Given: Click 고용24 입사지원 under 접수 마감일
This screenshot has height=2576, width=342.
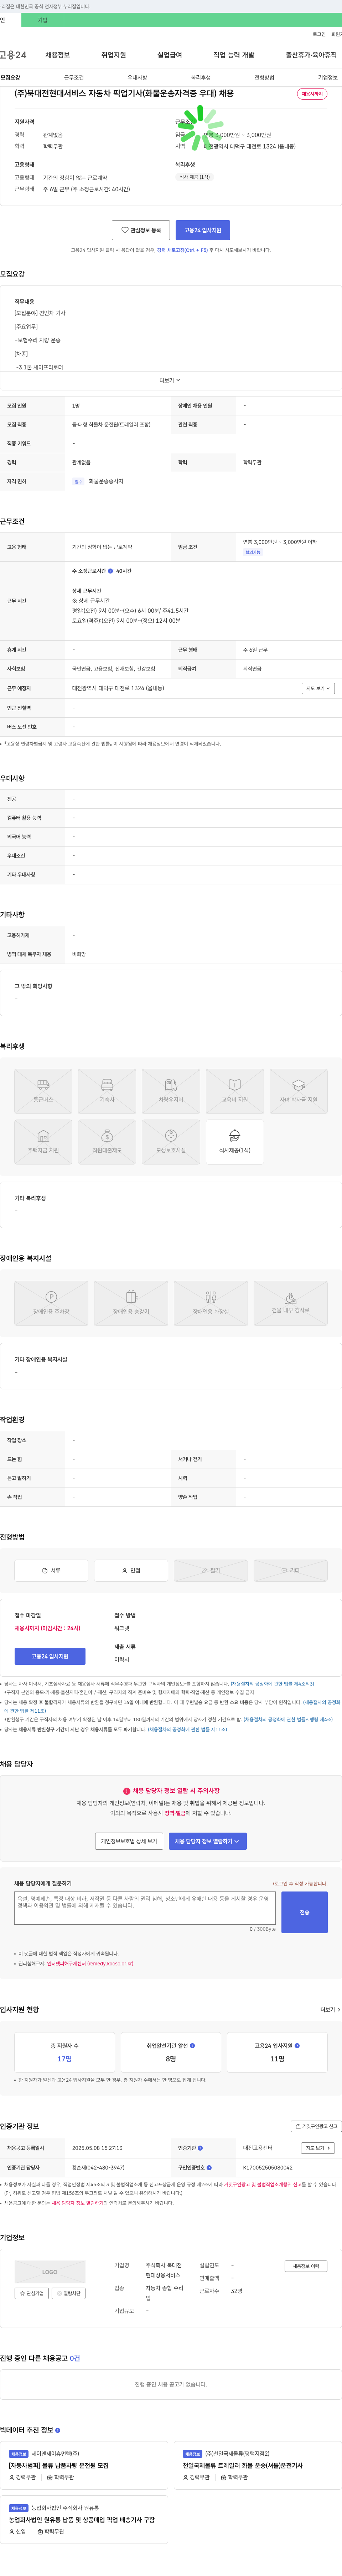Looking at the screenshot, I should (x=50, y=1656).
